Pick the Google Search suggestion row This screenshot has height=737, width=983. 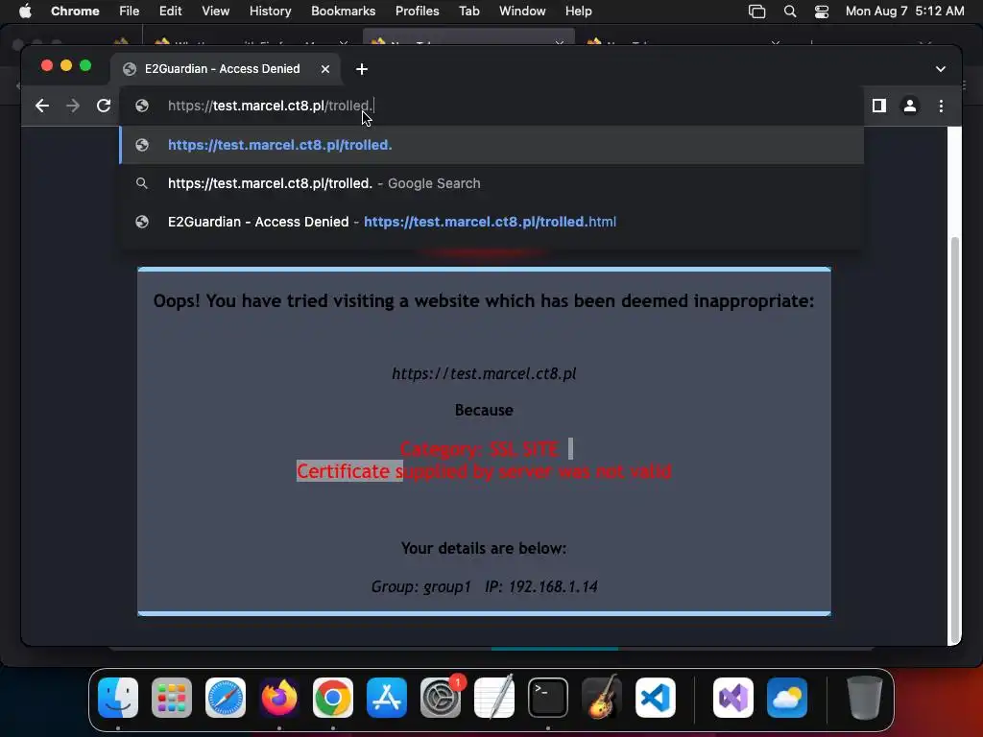coord(491,183)
